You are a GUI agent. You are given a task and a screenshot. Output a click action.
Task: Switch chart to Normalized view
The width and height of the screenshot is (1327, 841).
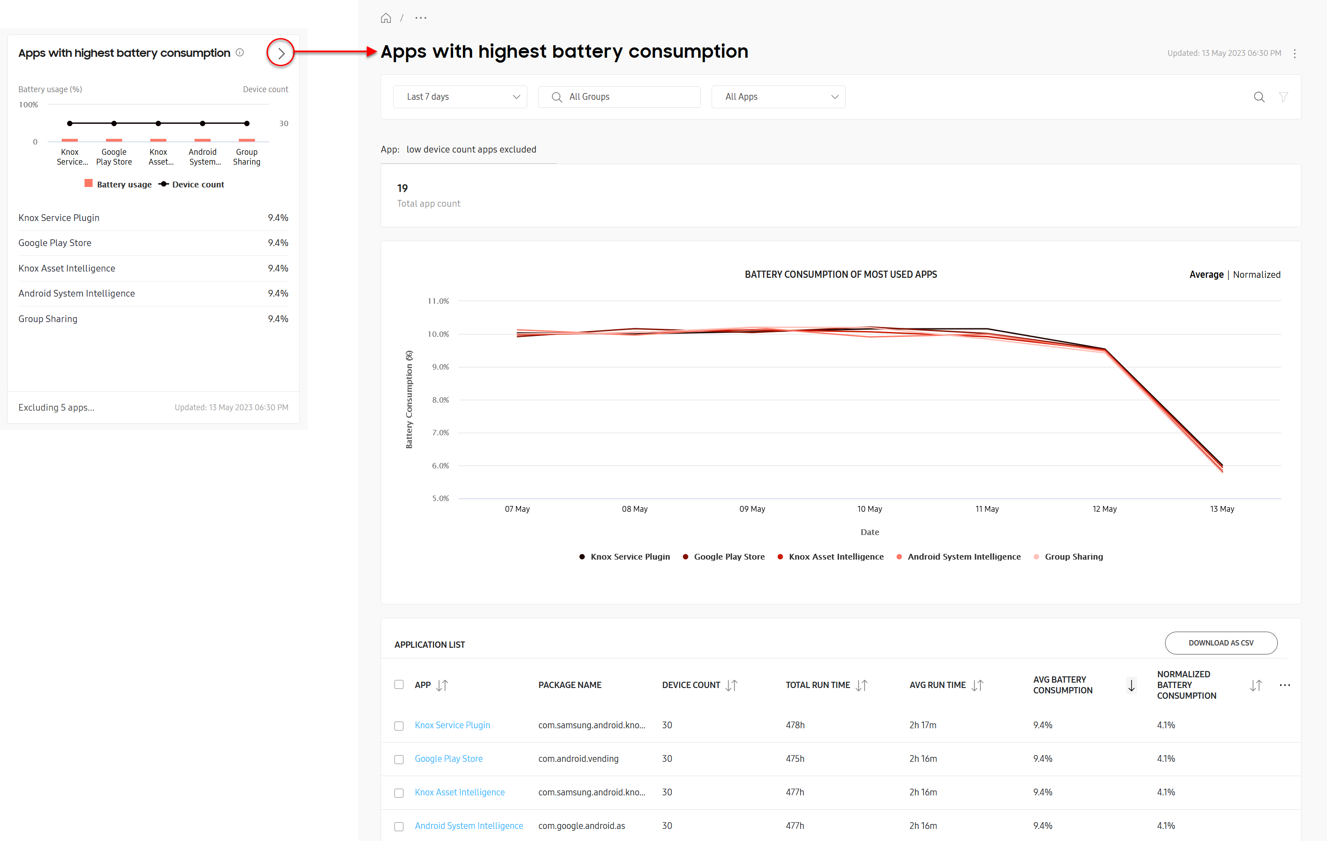(x=1256, y=275)
